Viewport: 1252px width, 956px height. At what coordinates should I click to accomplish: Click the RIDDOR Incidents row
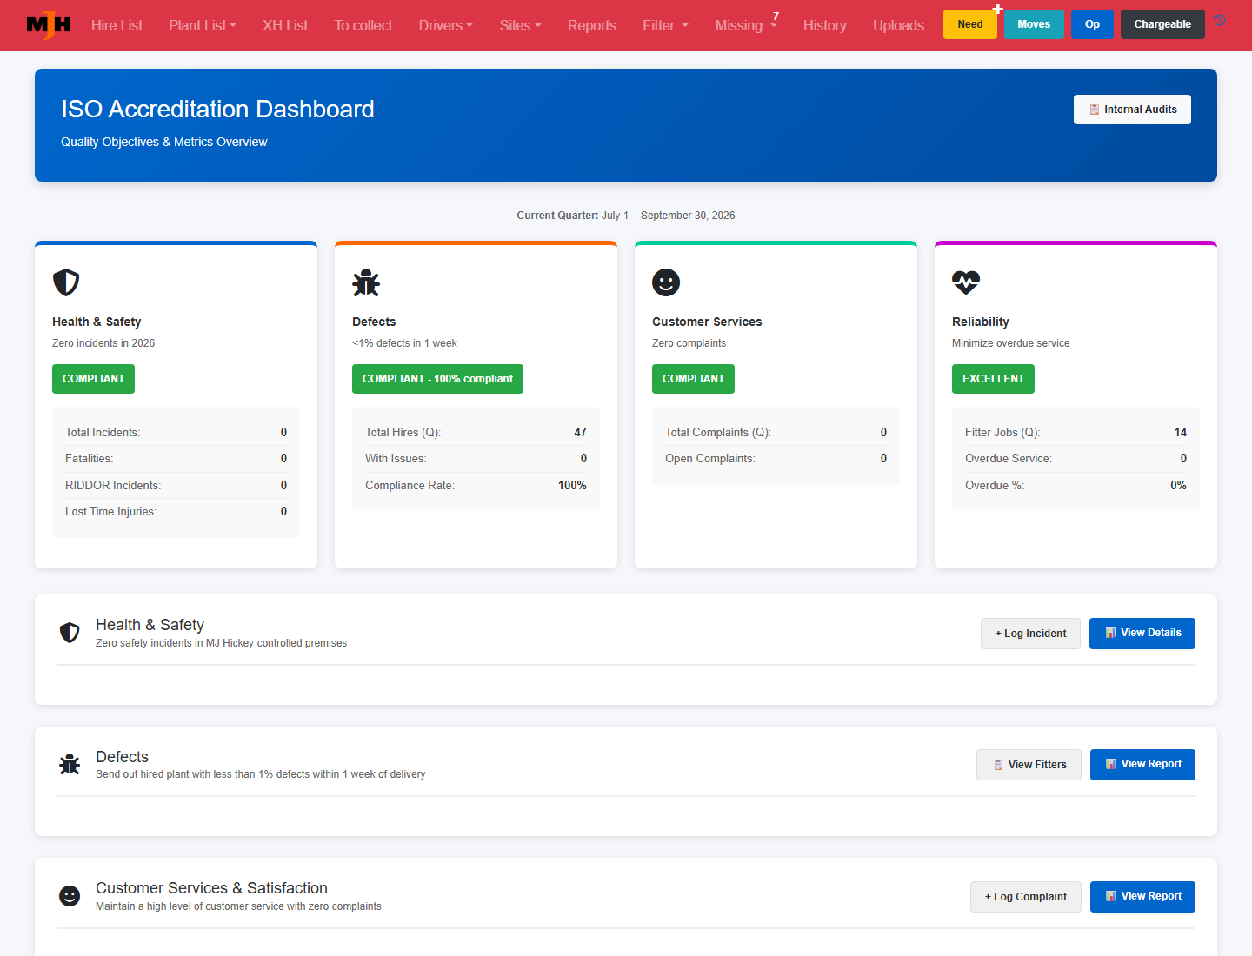[x=176, y=485]
